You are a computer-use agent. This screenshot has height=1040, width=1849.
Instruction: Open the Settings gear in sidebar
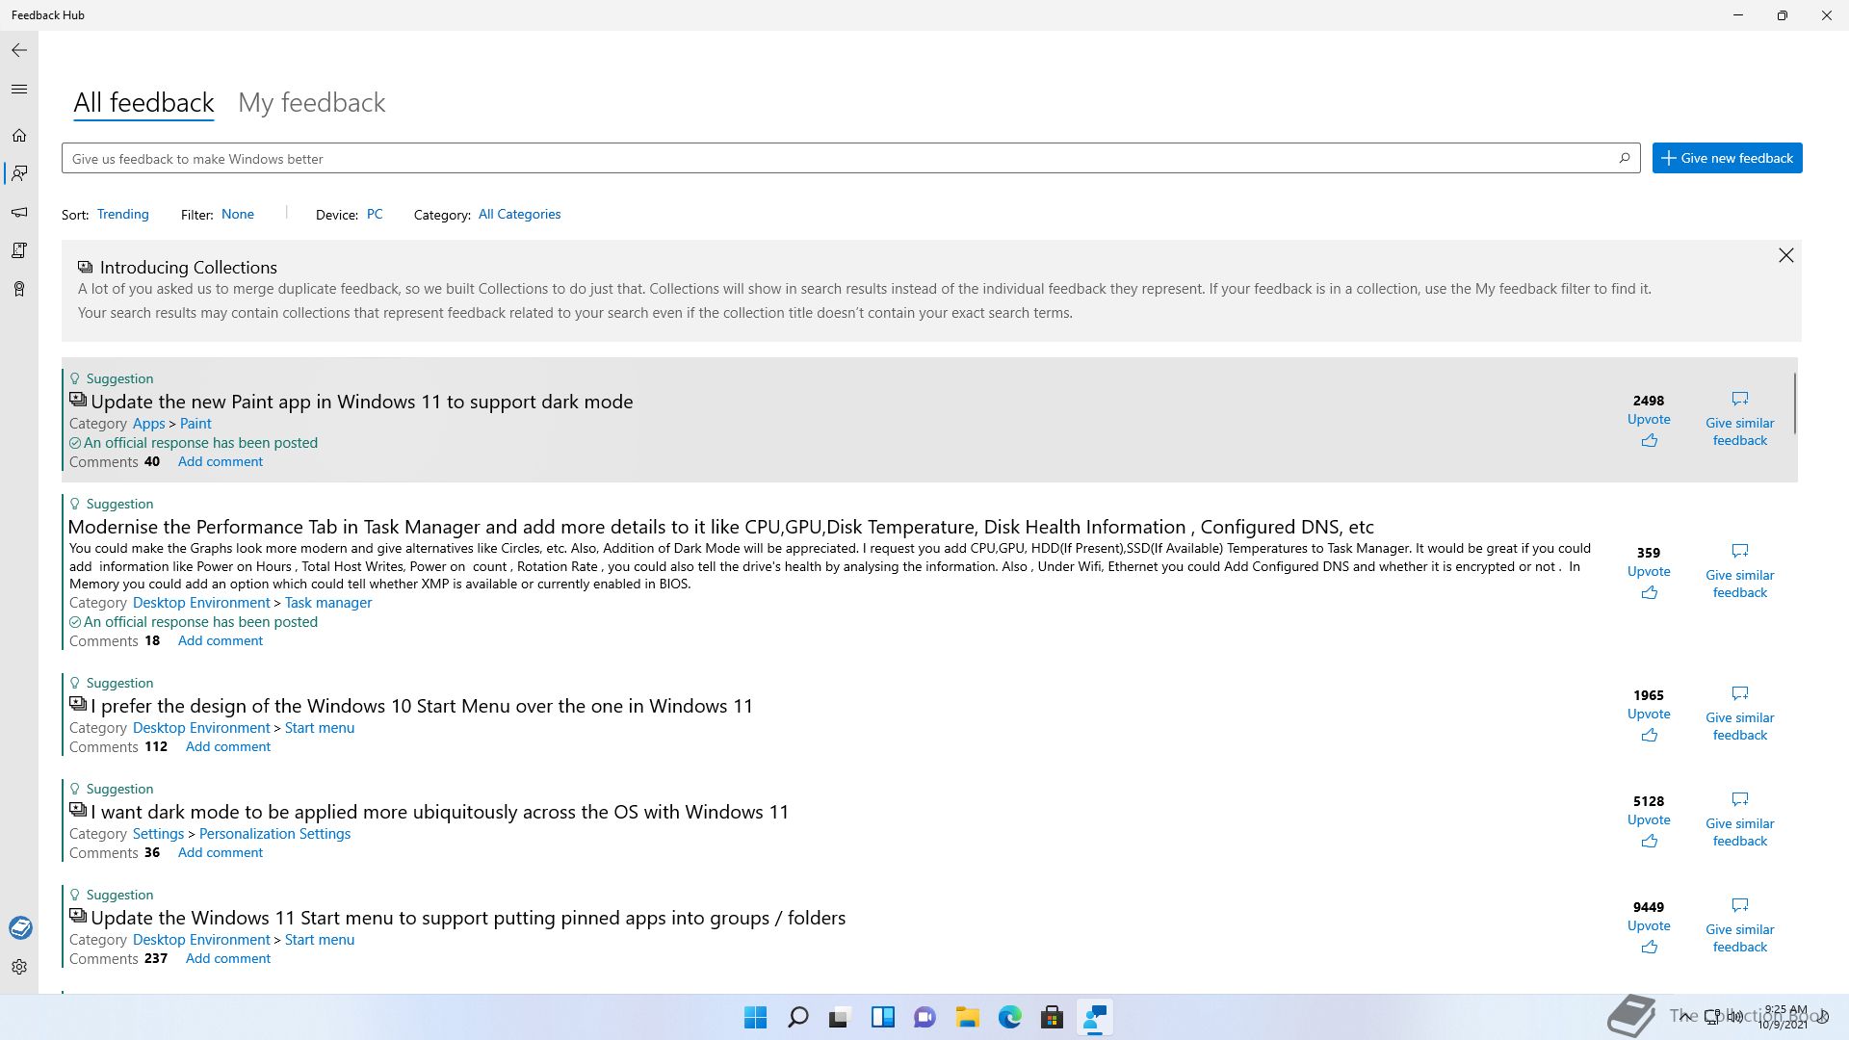click(x=19, y=967)
